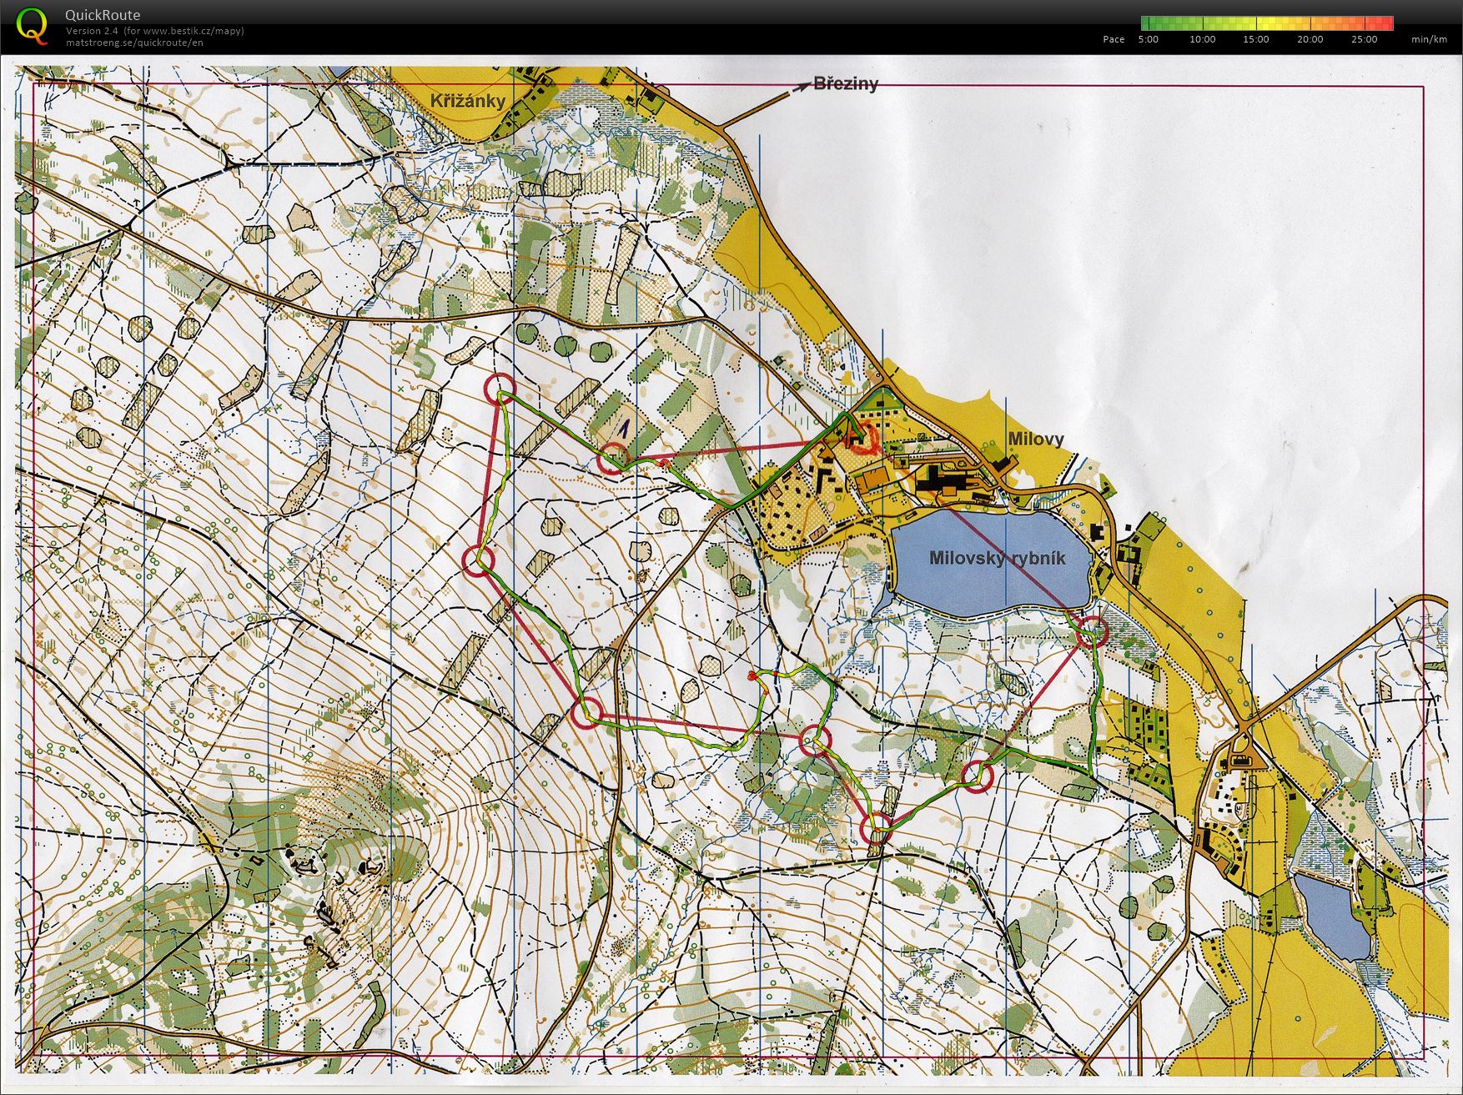Image resolution: width=1463 pixels, height=1095 pixels.
Task: Click the QuickRoute Q logo icon
Action: (x=33, y=25)
